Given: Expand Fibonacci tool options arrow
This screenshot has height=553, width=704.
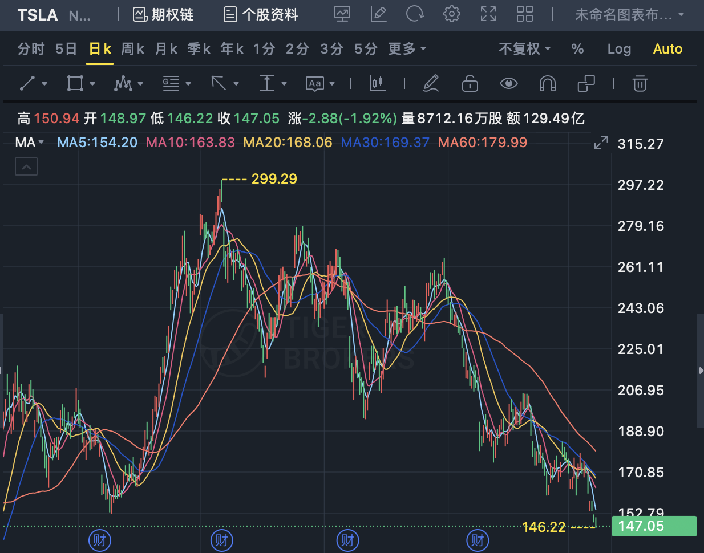Looking at the screenshot, I should point(188,84).
